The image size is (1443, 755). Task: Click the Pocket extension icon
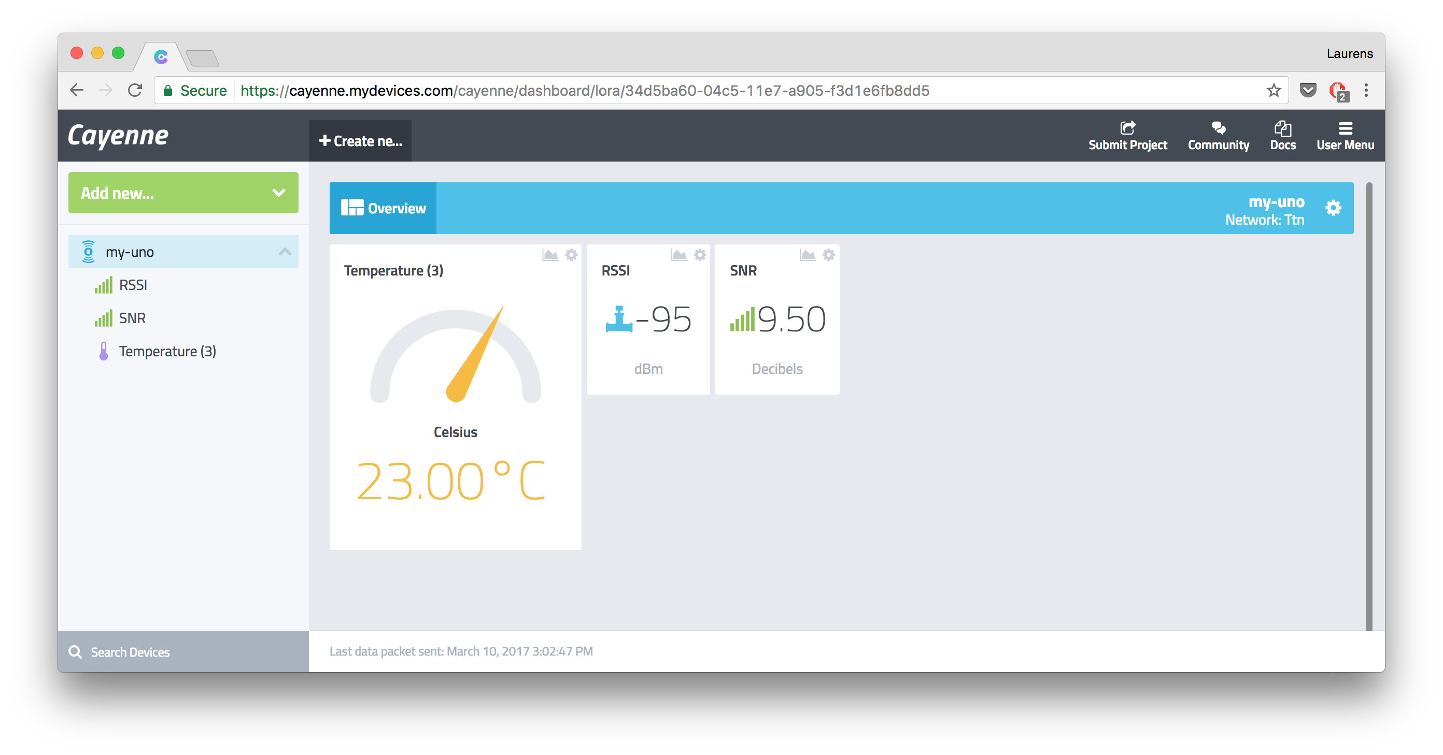click(1307, 90)
